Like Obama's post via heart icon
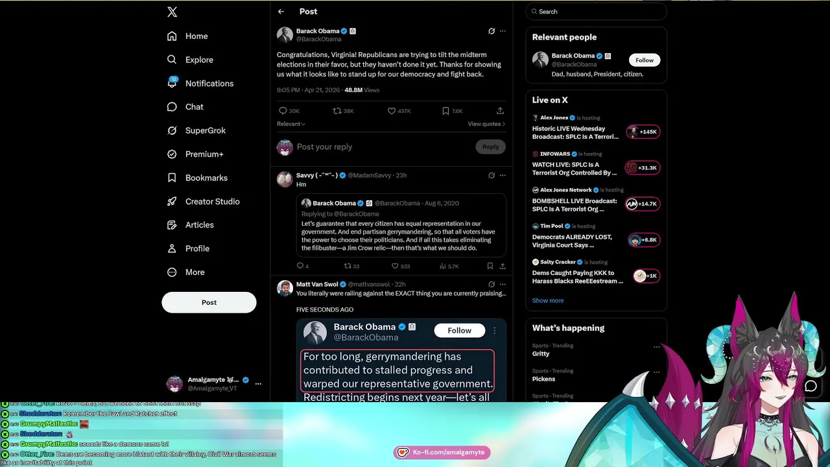The width and height of the screenshot is (830, 467). tap(392, 111)
